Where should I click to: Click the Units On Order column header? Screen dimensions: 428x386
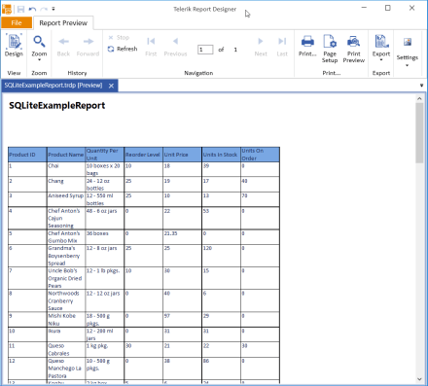coord(260,155)
